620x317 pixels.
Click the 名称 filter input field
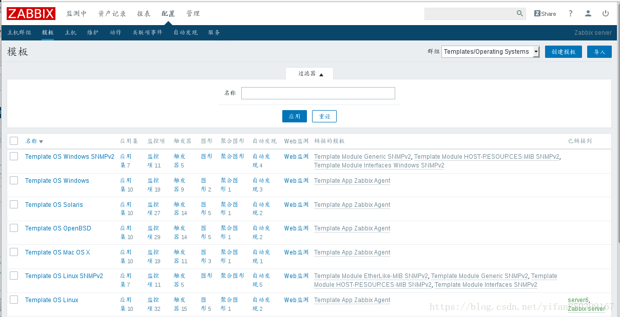click(x=318, y=93)
